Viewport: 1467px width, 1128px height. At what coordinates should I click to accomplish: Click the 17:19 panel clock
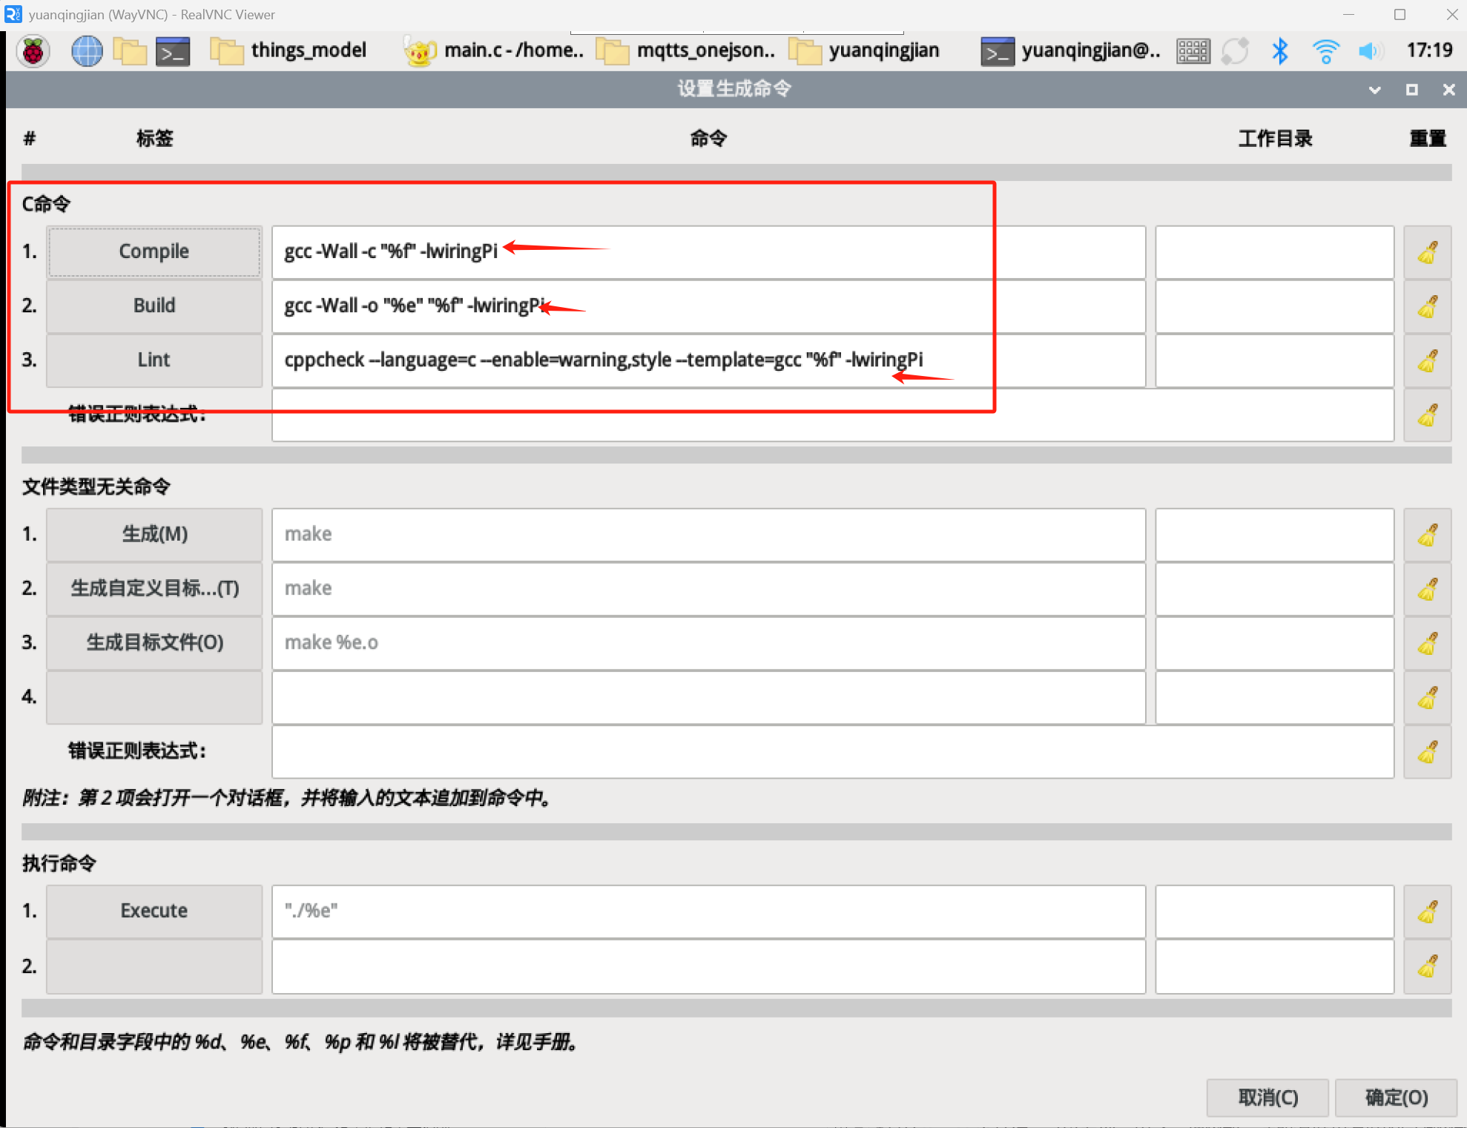click(x=1429, y=50)
